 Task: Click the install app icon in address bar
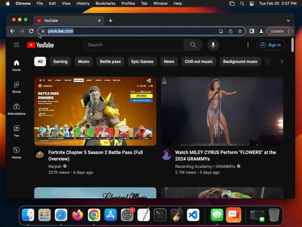click(221, 31)
